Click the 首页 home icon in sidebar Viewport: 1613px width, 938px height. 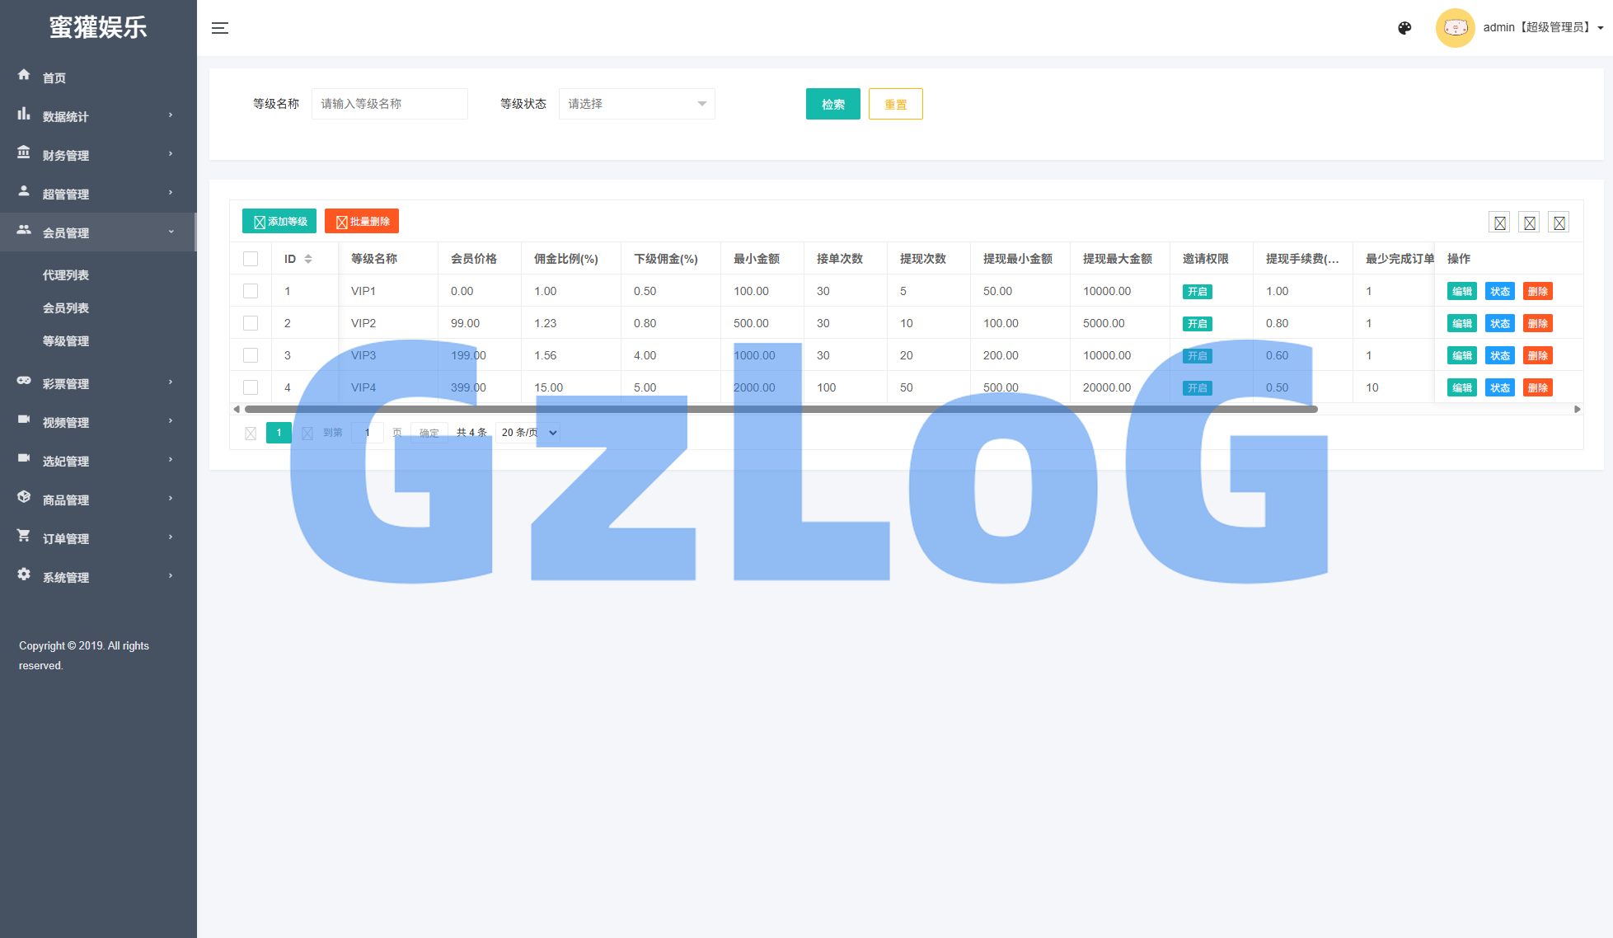[24, 75]
